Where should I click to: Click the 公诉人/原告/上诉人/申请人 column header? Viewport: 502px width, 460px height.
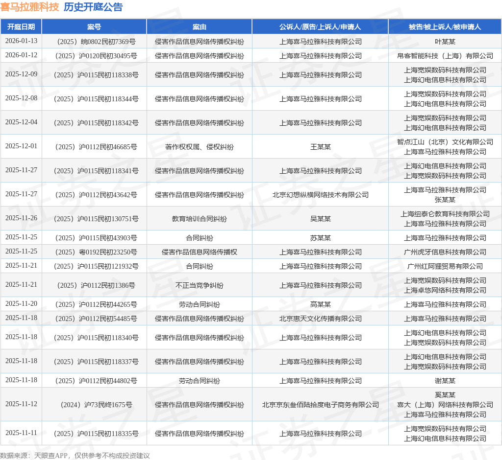(x=320, y=27)
